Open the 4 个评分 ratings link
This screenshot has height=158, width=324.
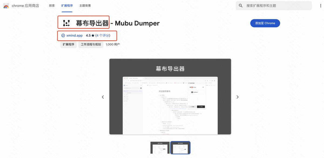[103, 36]
